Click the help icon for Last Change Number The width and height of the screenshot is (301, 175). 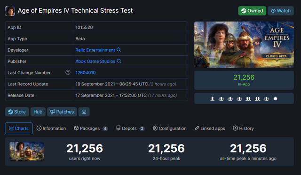click(x=68, y=72)
